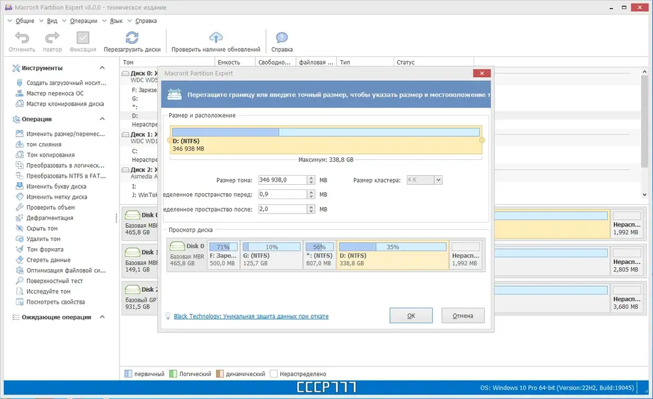Viewport: 653px width, 399px height.
Task: Launch Мастер клонирования диска
Action: point(60,104)
